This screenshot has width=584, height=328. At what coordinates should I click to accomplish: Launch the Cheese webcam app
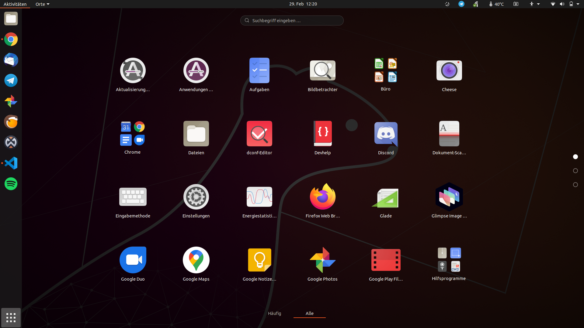[449, 71]
